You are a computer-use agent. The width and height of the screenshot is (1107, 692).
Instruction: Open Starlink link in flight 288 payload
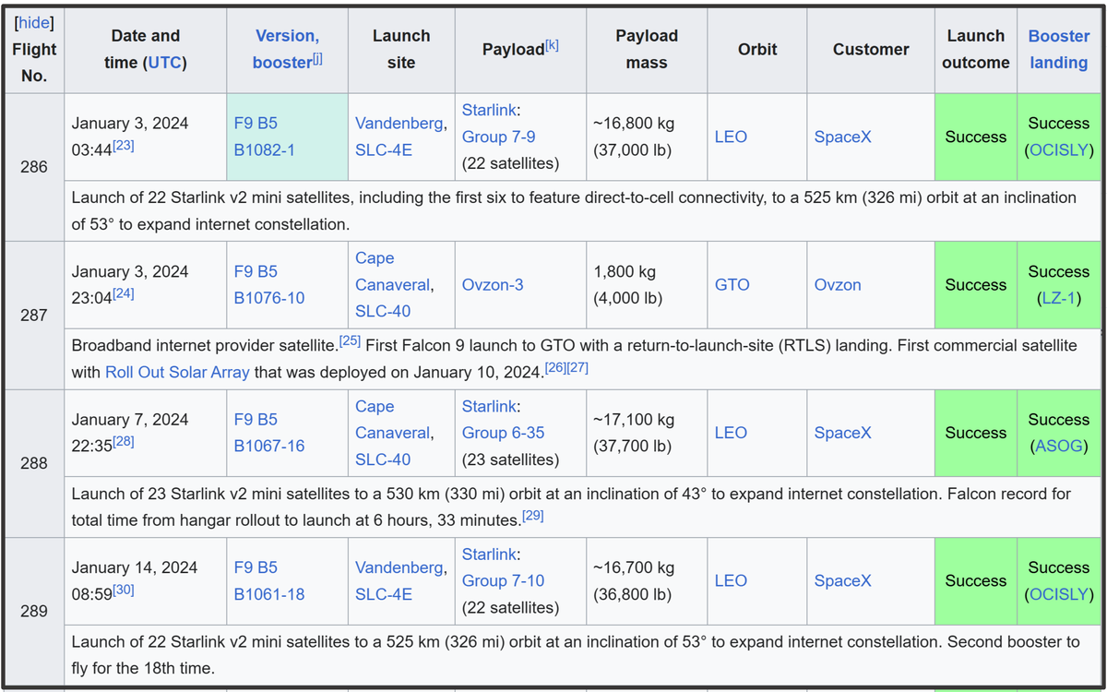pos(489,406)
